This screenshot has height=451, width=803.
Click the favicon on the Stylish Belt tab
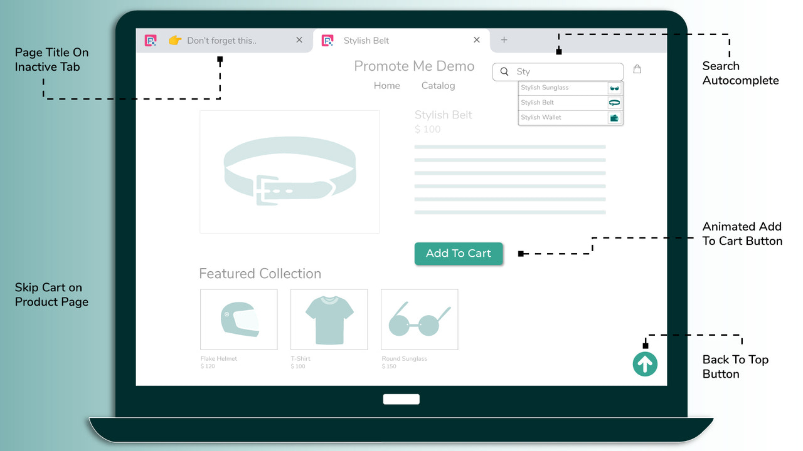[327, 40]
